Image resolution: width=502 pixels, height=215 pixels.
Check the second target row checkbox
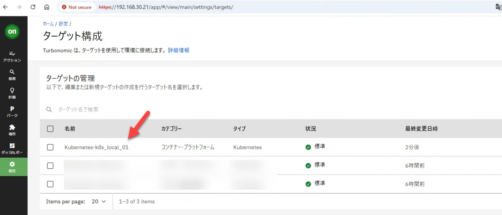click(50, 166)
